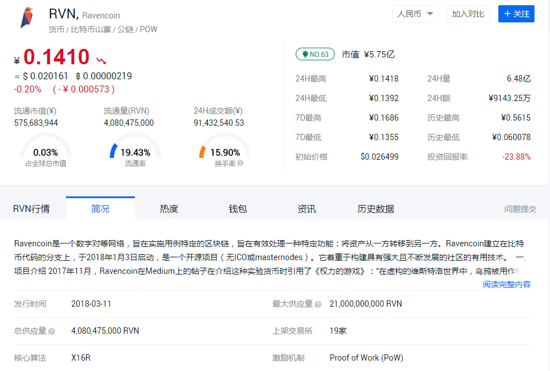Click the red downward price trend arrow
550x371 pixels.
(x=102, y=61)
